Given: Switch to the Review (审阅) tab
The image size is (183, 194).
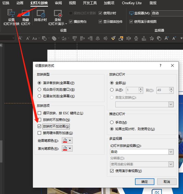Looking at the screenshot, I should [58, 3].
